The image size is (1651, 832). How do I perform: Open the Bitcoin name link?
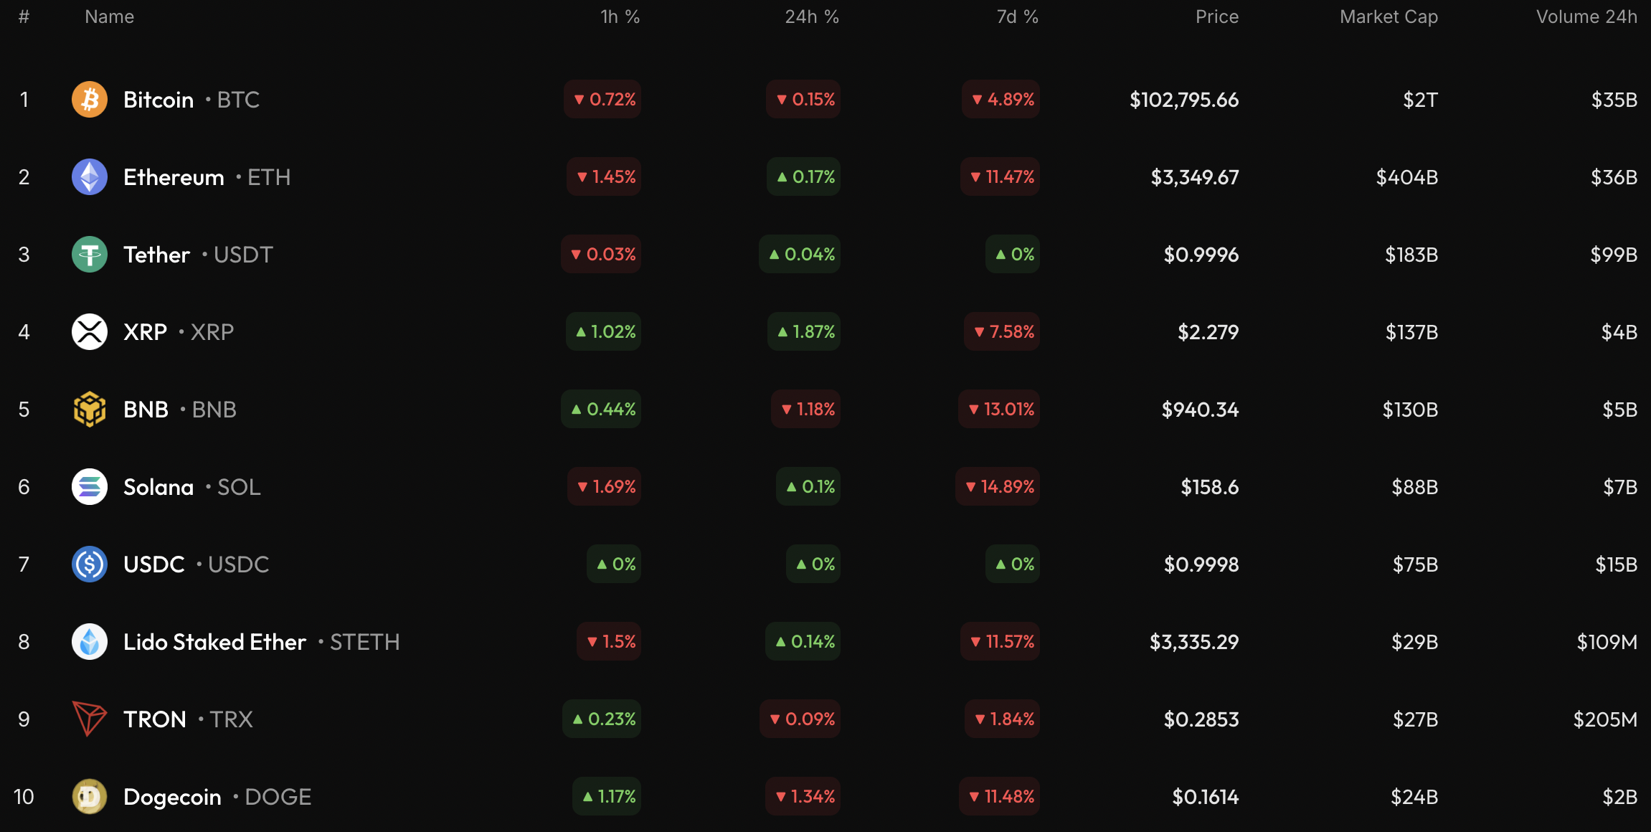(159, 100)
